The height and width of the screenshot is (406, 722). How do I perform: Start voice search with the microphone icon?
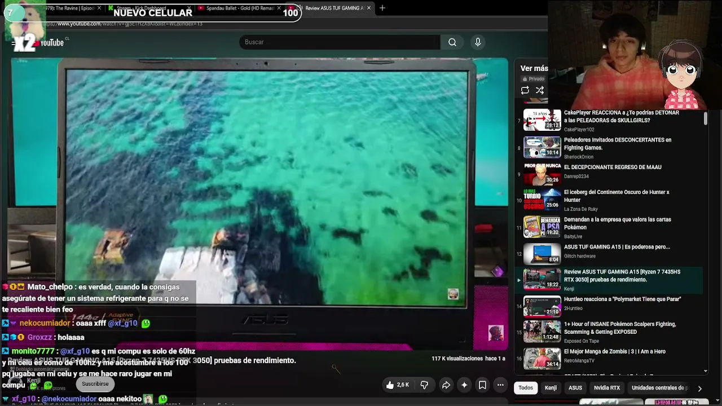pos(478,42)
